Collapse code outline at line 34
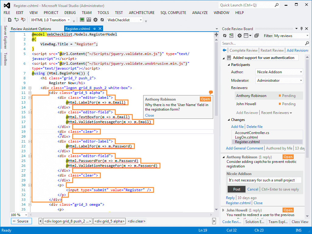Viewport: 312px width, 234px height. point(30,205)
